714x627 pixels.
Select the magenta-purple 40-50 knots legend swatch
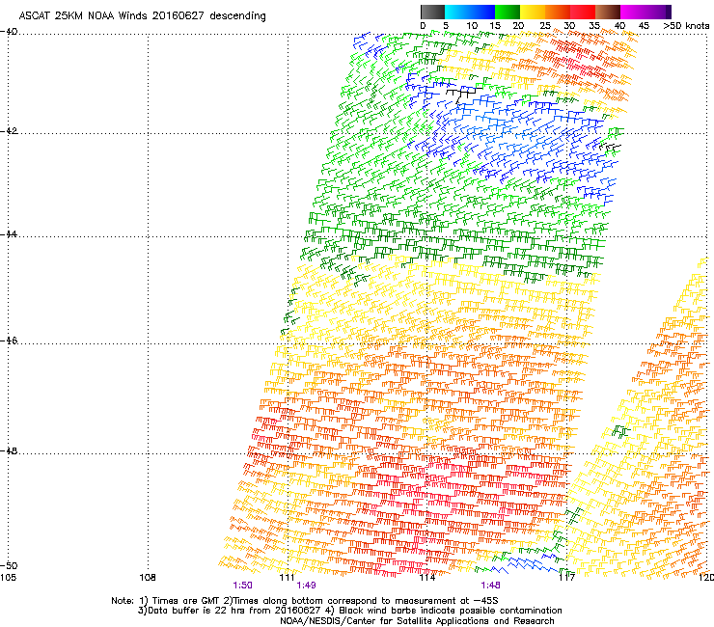[x=645, y=12]
